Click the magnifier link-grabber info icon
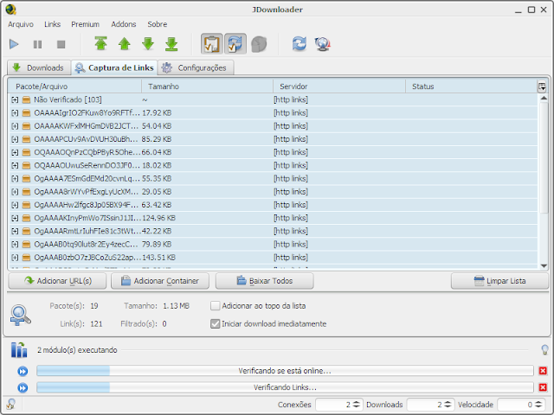The height and width of the screenshot is (415, 554). tap(20, 315)
